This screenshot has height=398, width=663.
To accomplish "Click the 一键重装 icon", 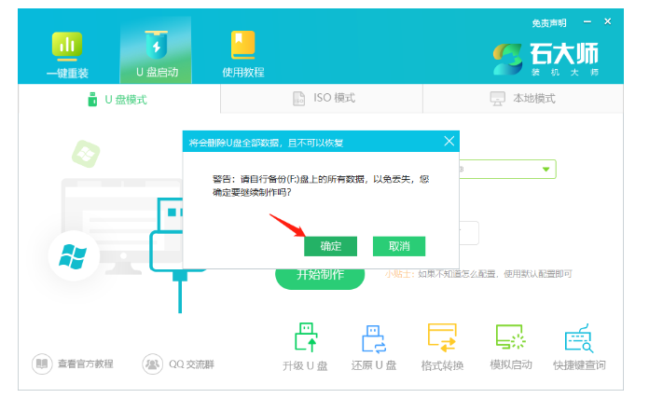I will point(66,47).
